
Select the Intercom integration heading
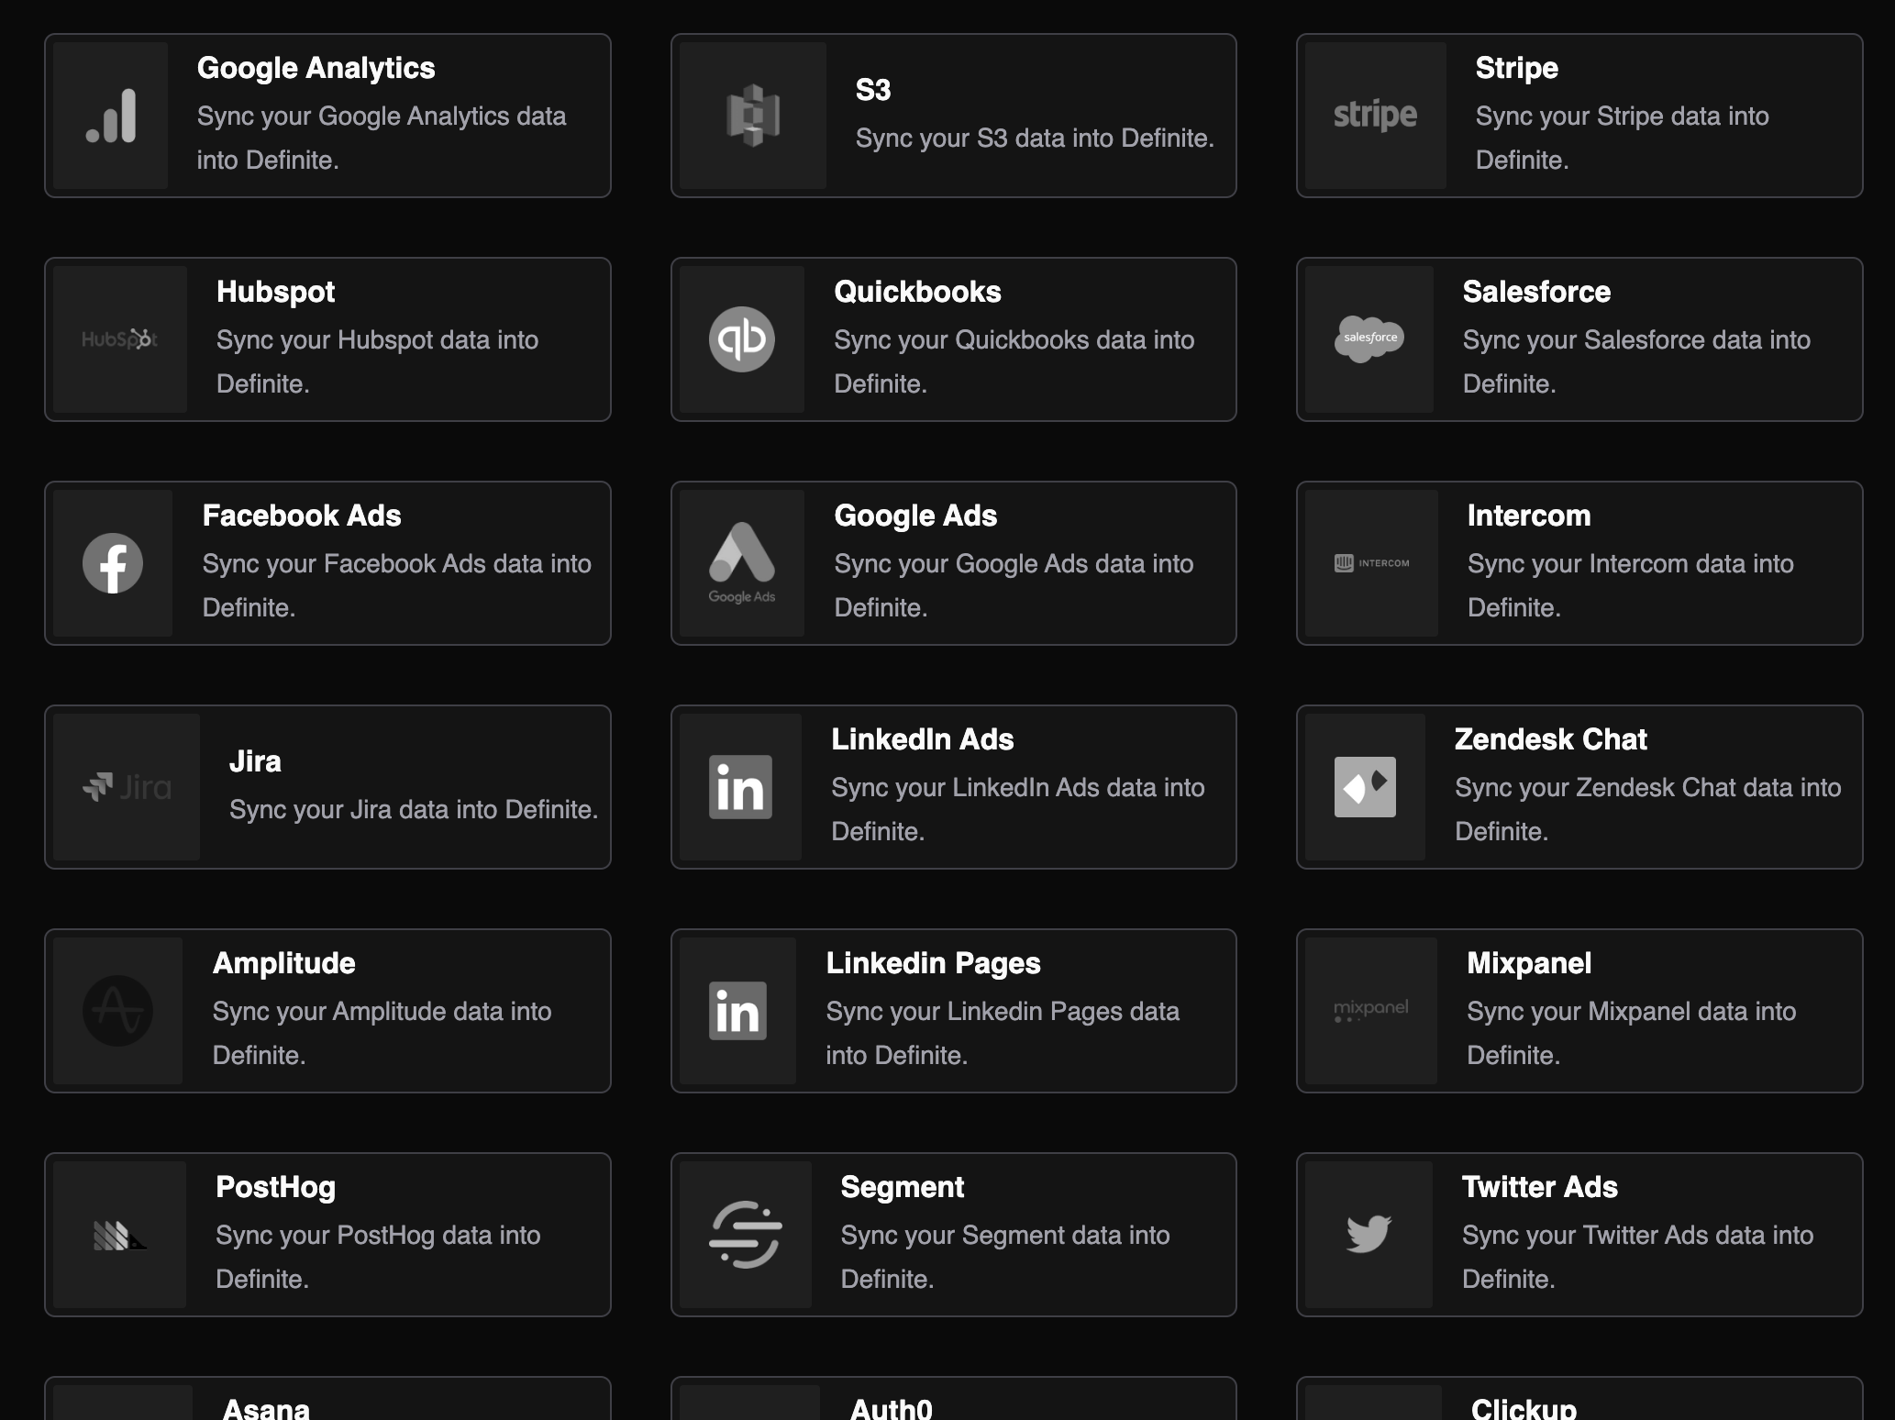(x=1528, y=516)
